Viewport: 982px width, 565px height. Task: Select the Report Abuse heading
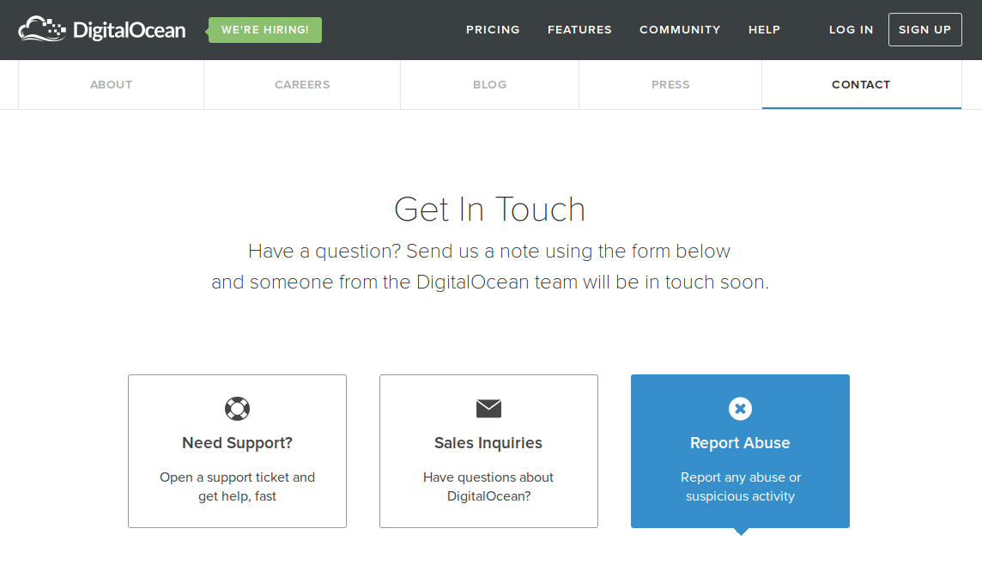(740, 443)
